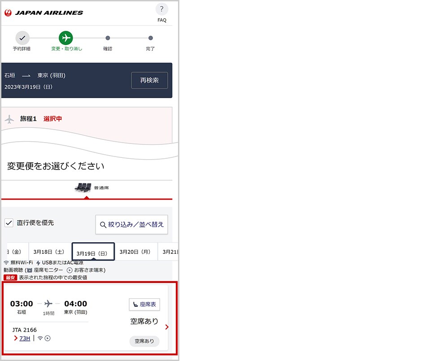Toggle the 直行便を優先 checkbox
426x361 pixels.
pyautogui.click(x=9, y=223)
